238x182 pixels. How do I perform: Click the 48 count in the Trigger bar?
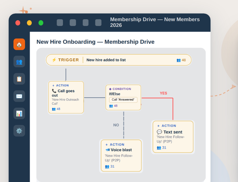184,60
